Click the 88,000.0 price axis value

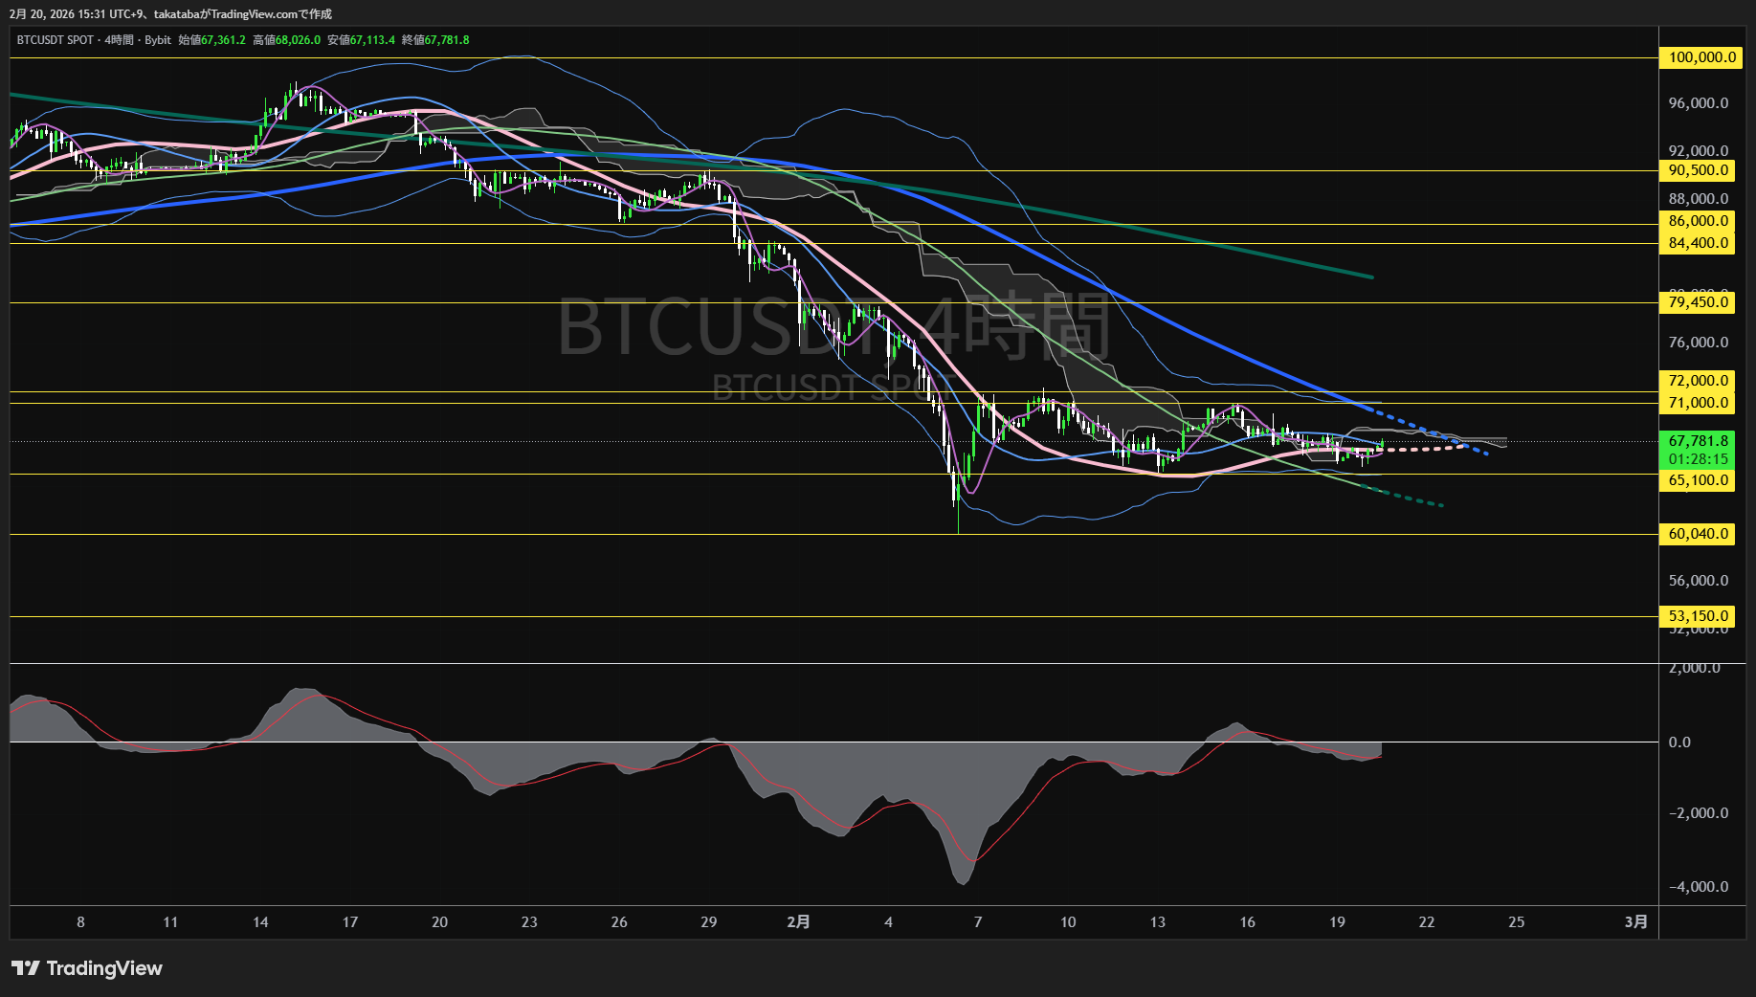(1699, 199)
